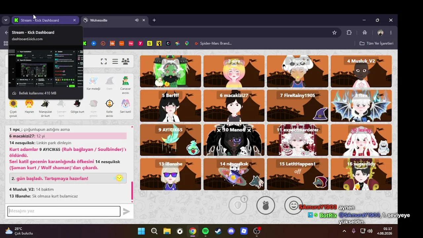Select player card 14 nesquiksk
Screen dimensions: 423x238
(234, 174)
